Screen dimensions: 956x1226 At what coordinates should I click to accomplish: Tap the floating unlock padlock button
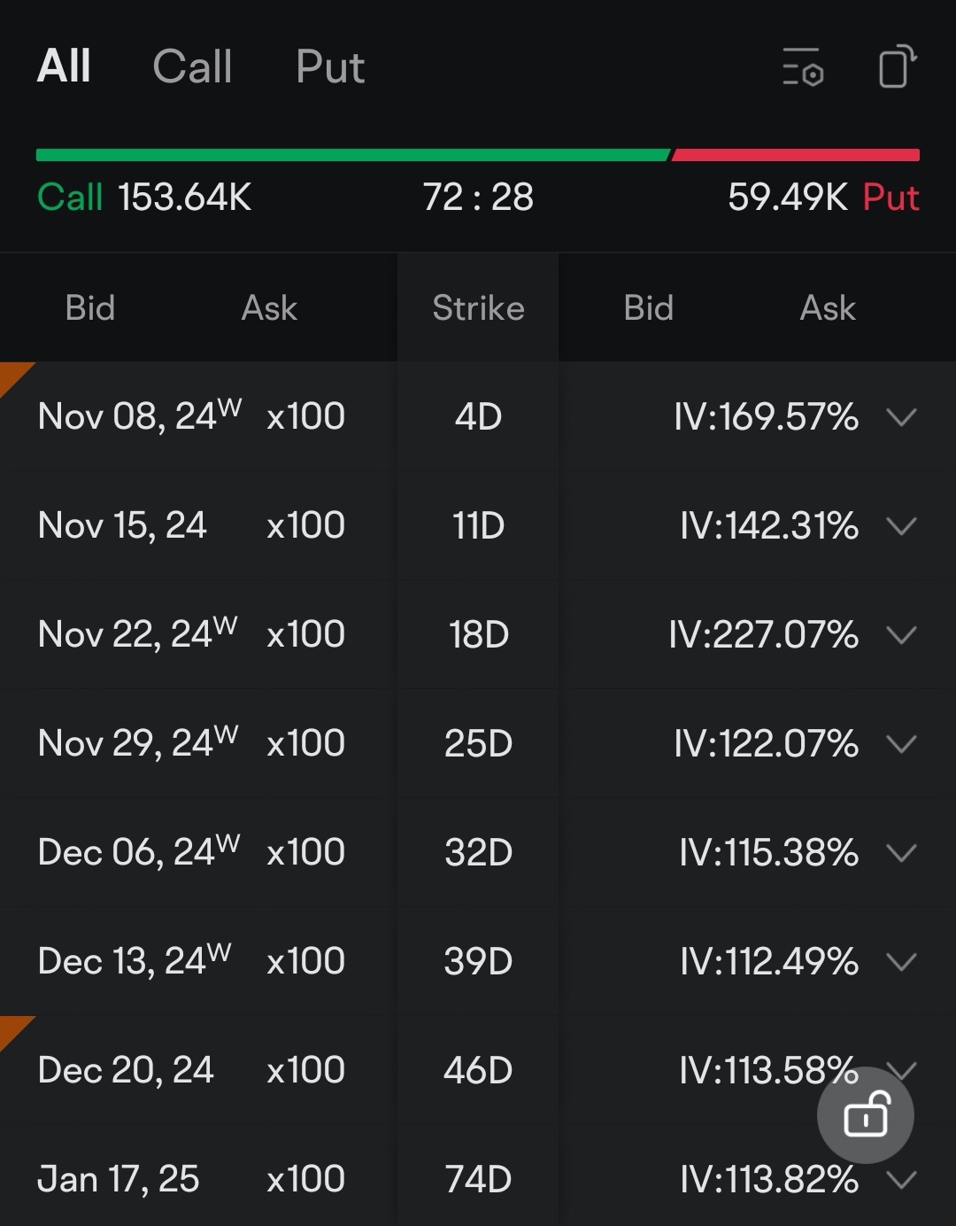click(x=866, y=1114)
